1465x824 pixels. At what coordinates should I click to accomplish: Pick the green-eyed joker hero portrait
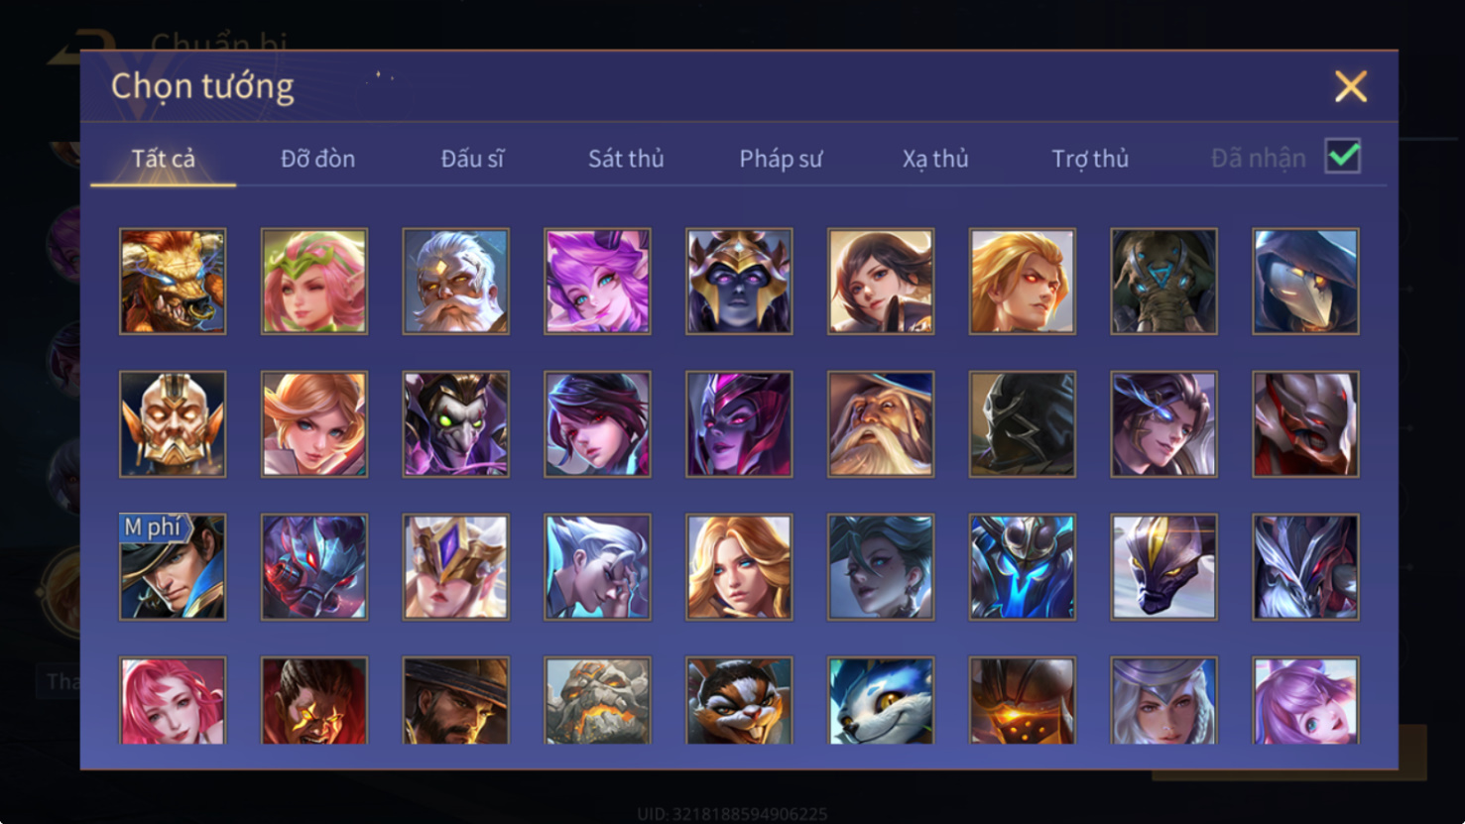tap(456, 424)
